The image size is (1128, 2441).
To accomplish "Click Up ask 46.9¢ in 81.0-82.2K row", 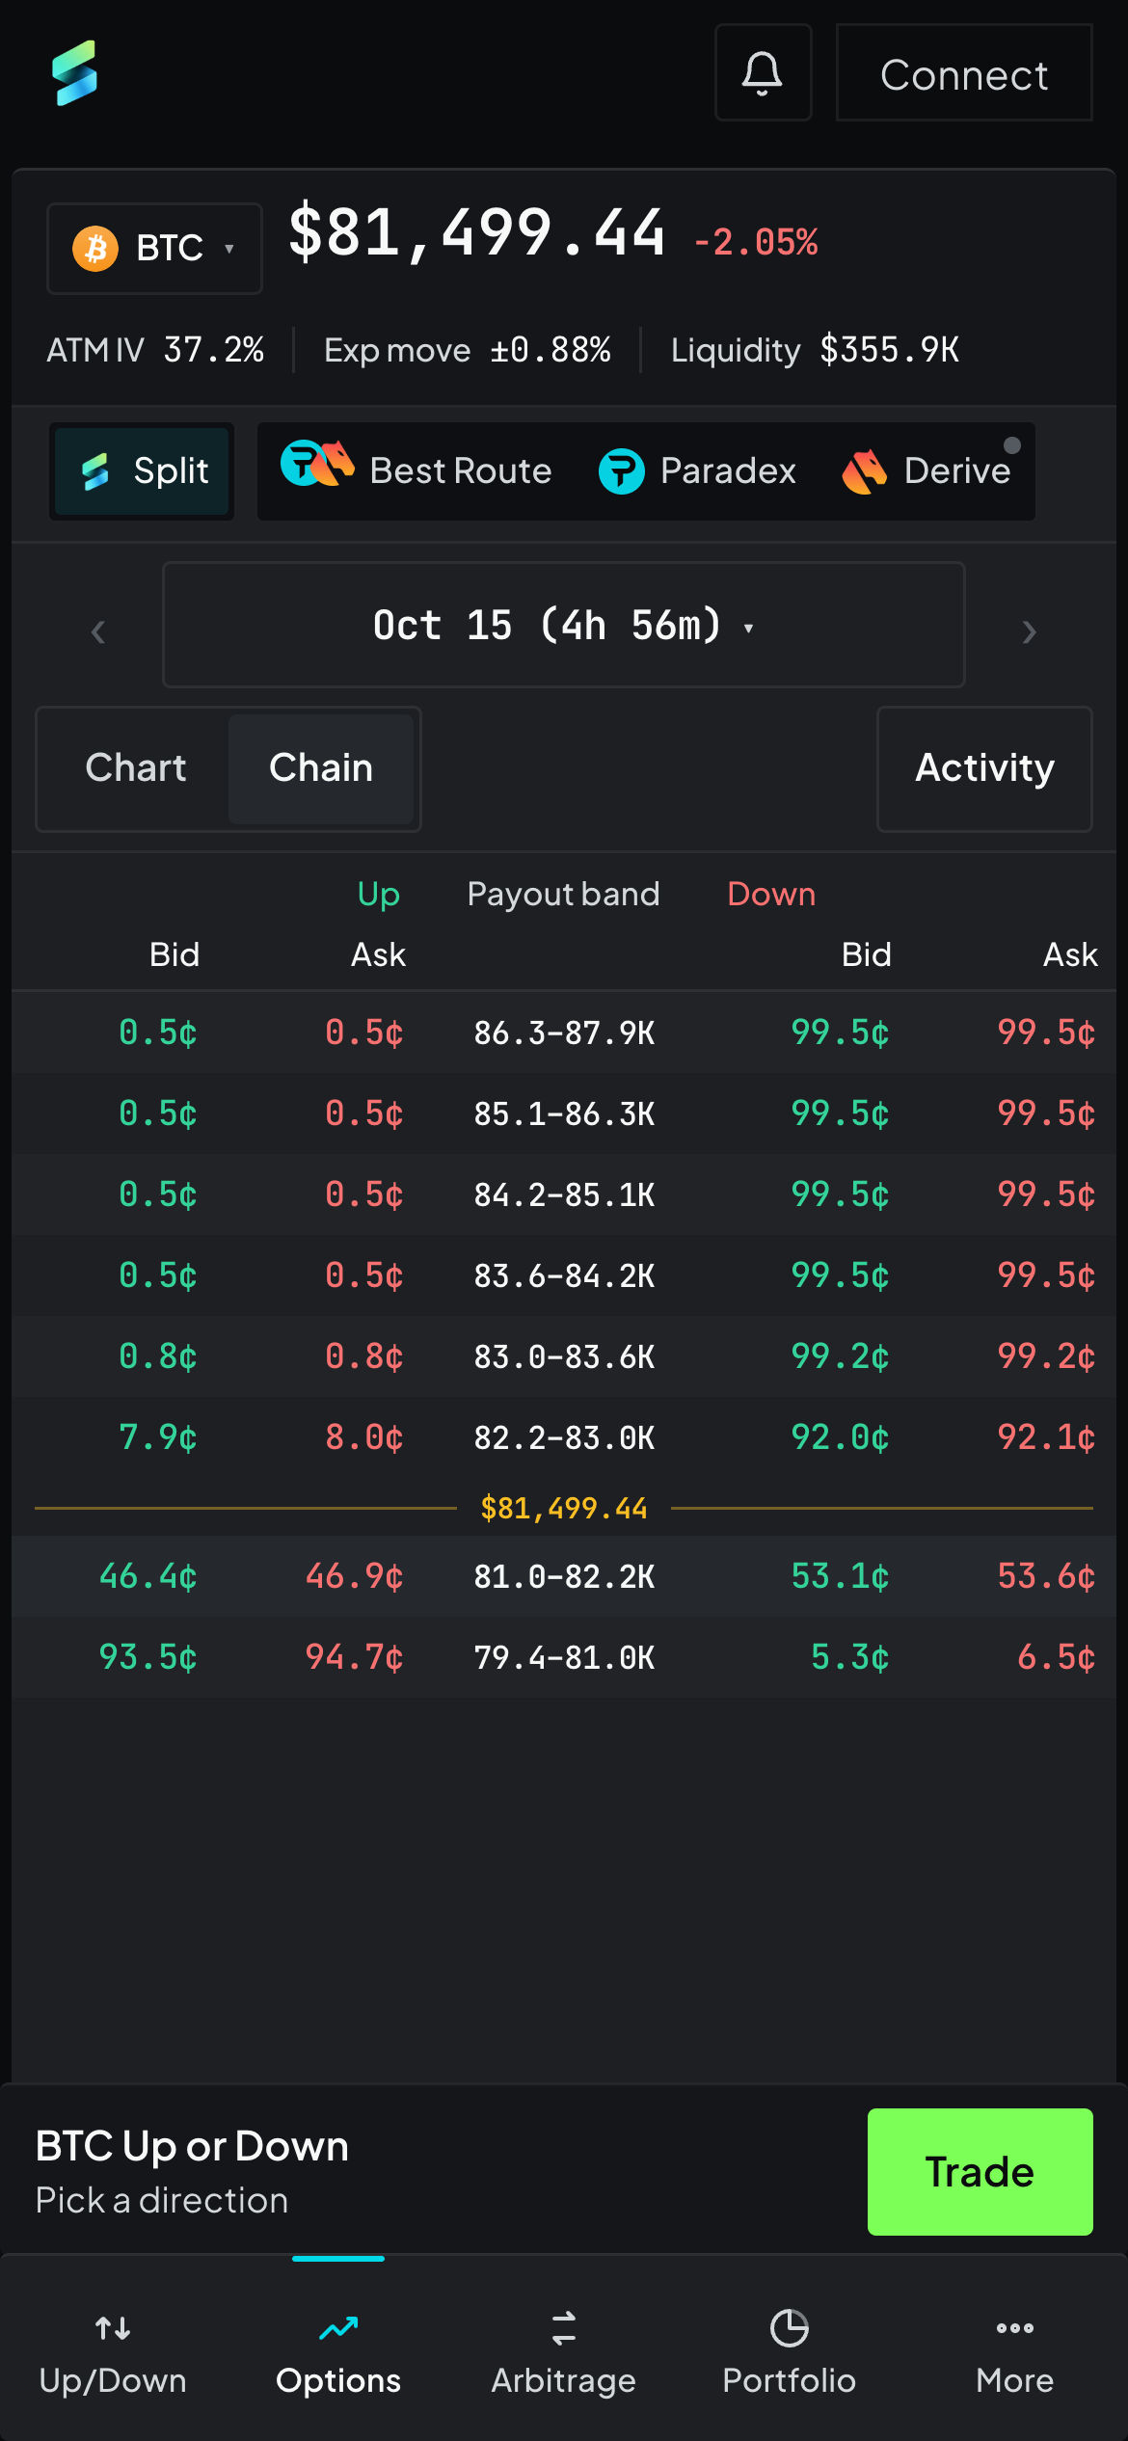I will click(x=354, y=1576).
